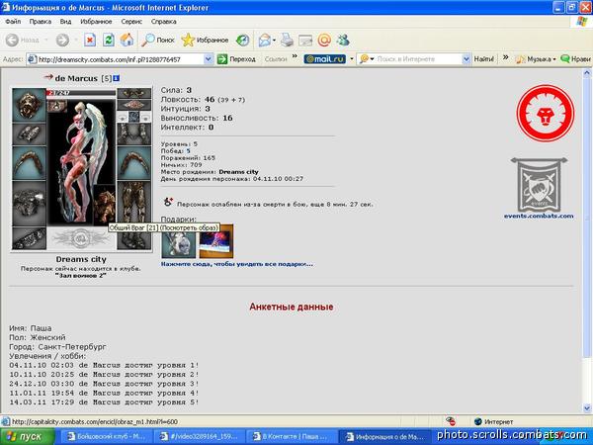
Task: Click the helmet equipment slot
Action: (x=29, y=105)
